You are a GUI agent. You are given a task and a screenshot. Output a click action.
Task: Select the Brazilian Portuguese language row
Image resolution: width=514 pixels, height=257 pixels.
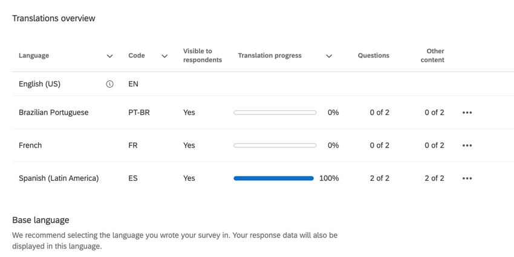[53, 112]
